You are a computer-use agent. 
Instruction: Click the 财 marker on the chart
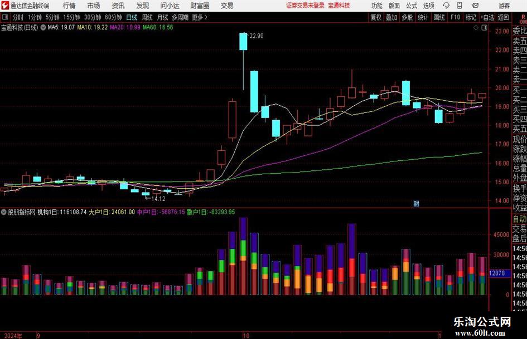416,204
